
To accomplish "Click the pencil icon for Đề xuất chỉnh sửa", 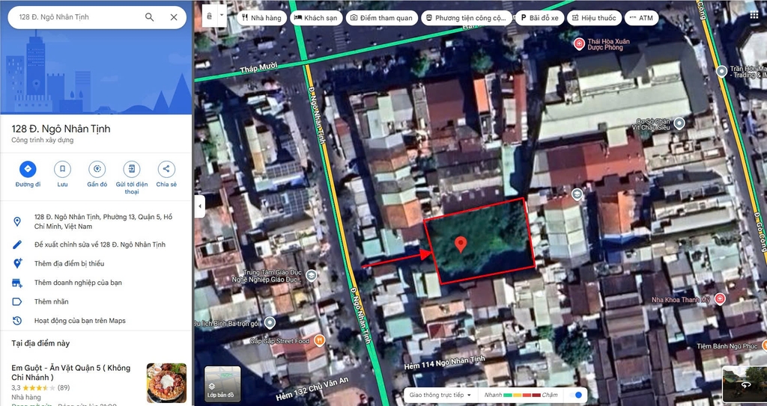I will click(x=17, y=244).
